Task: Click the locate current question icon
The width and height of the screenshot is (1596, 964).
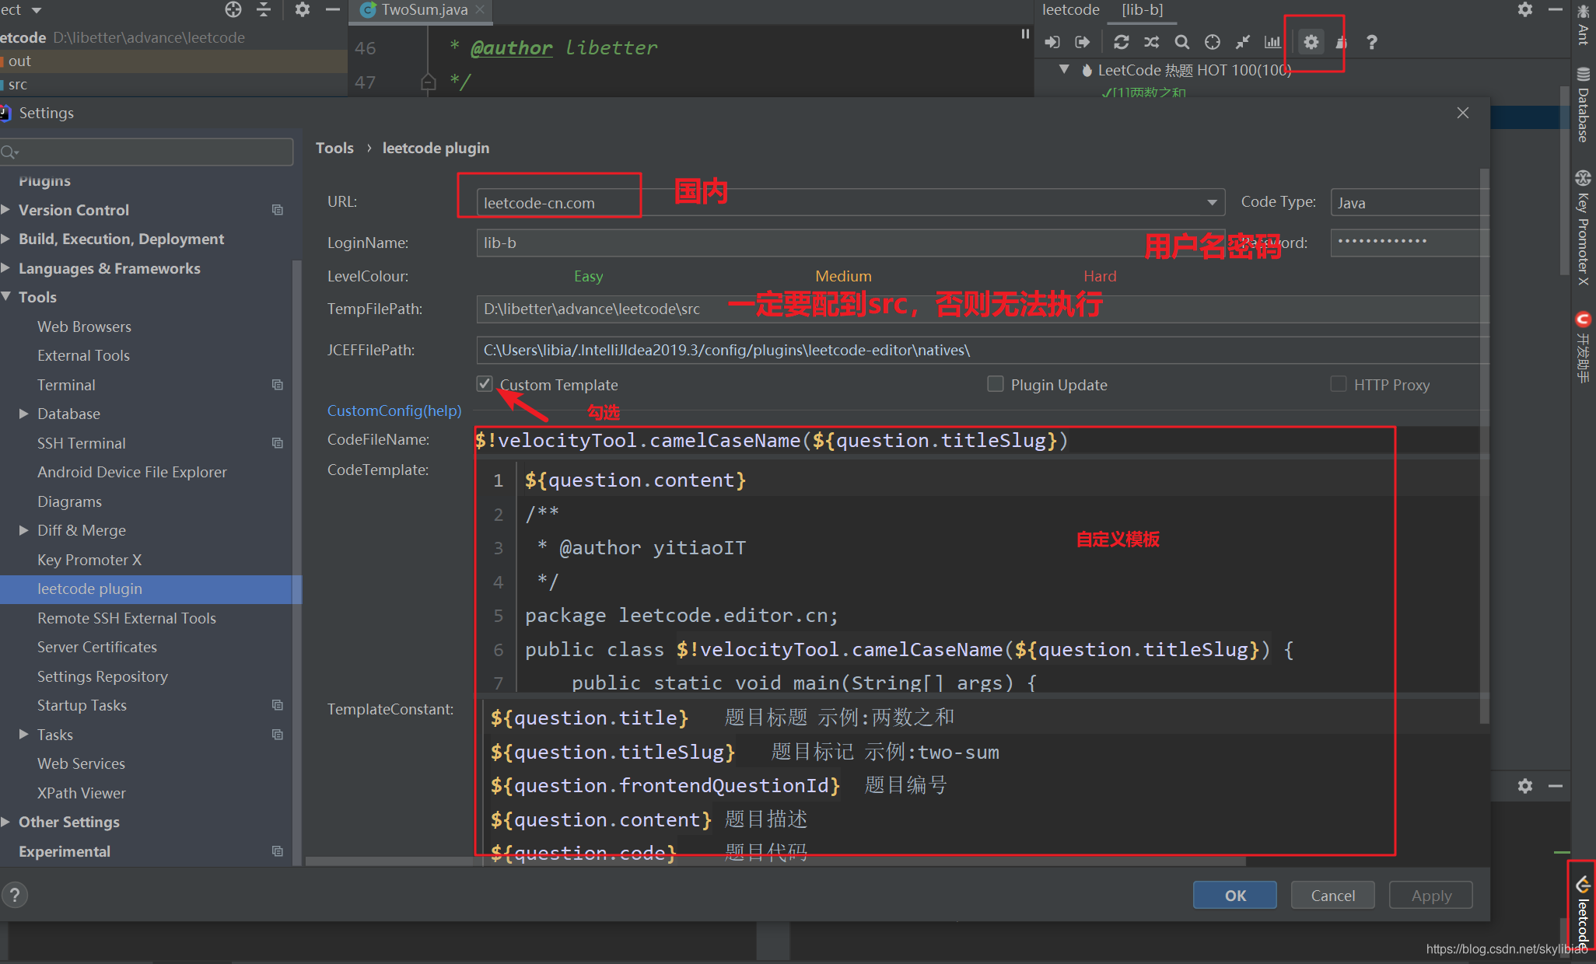Action: click(x=1213, y=42)
